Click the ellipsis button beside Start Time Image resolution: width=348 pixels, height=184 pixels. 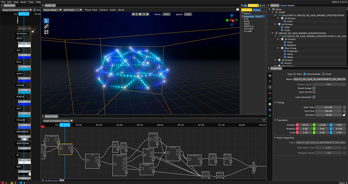point(344,107)
